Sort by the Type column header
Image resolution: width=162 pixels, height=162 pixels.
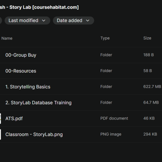(105, 38)
